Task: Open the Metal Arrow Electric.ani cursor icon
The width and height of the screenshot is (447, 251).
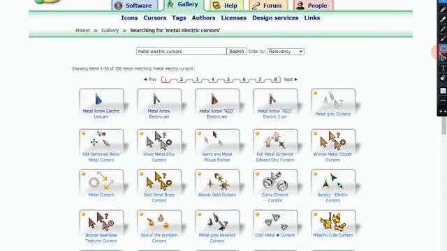Action: [156, 99]
